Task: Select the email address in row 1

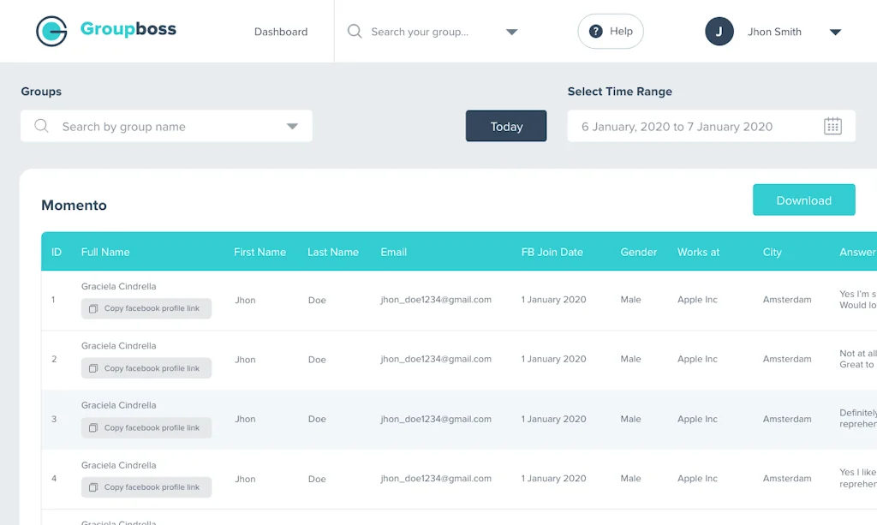Action: [436, 300]
